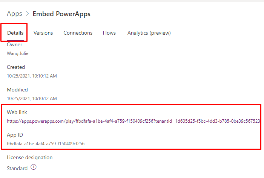Open the Details tab
Image resolution: width=264 pixels, height=178 pixels.
[x=15, y=33]
